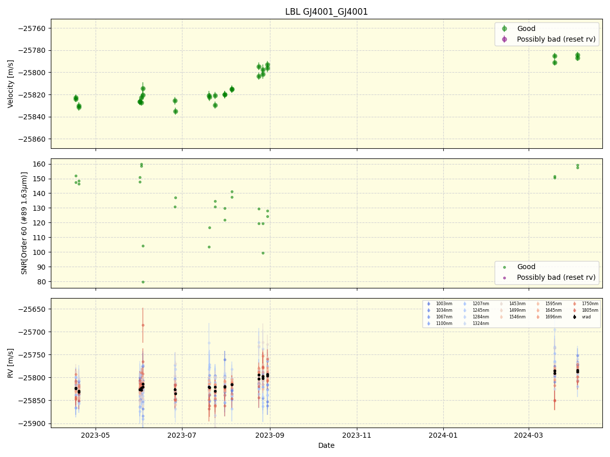Click the green Good marker in SNR legend

(504, 267)
